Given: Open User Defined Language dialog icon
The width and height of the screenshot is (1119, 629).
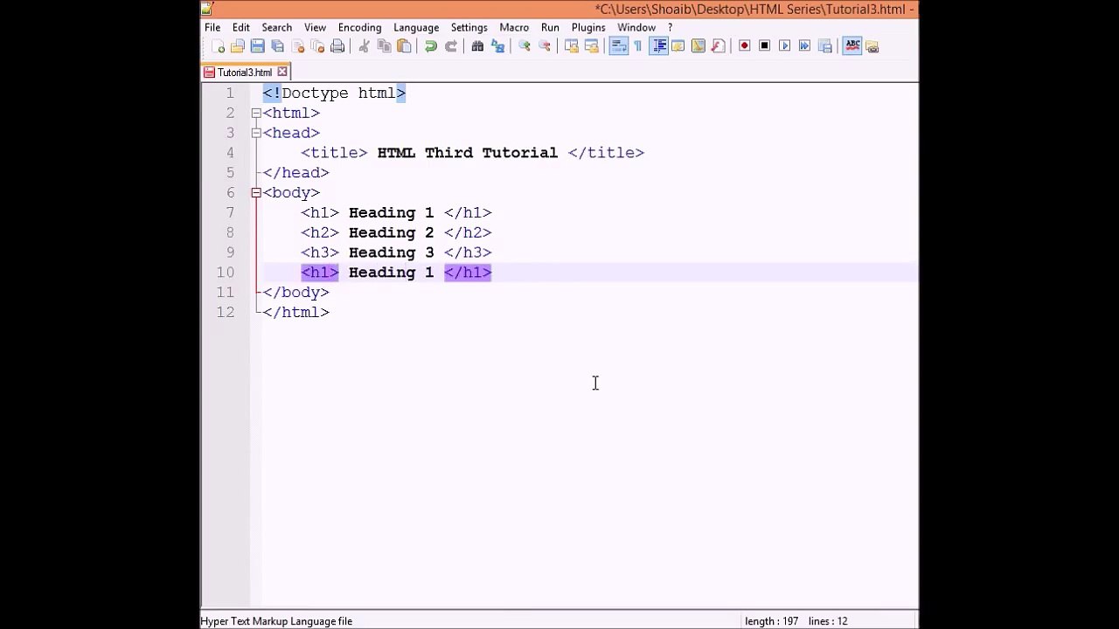Looking at the screenshot, I should click(678, 46).
